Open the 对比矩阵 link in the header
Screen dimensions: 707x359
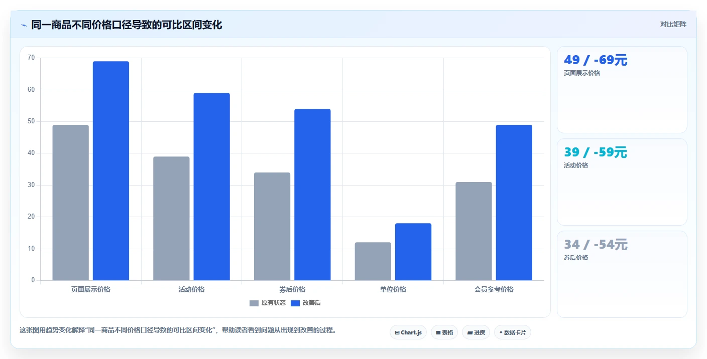click(673, 24)
